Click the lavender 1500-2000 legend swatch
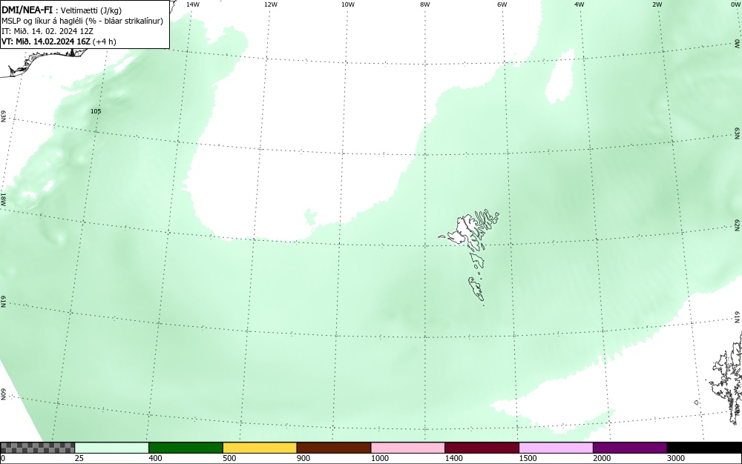742x464 pixels. 556,448
